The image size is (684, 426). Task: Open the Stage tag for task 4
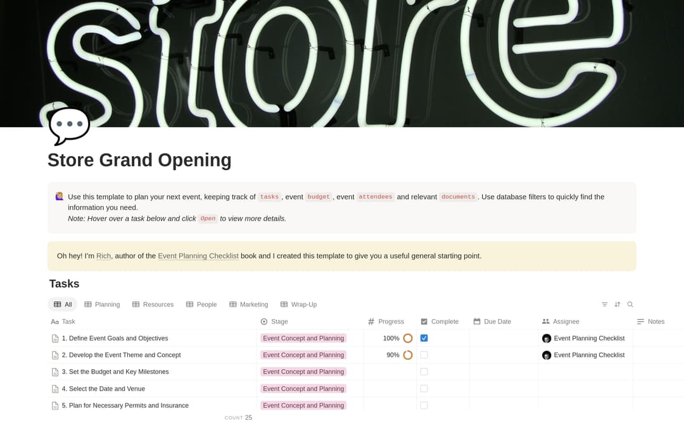coord(303,389)
